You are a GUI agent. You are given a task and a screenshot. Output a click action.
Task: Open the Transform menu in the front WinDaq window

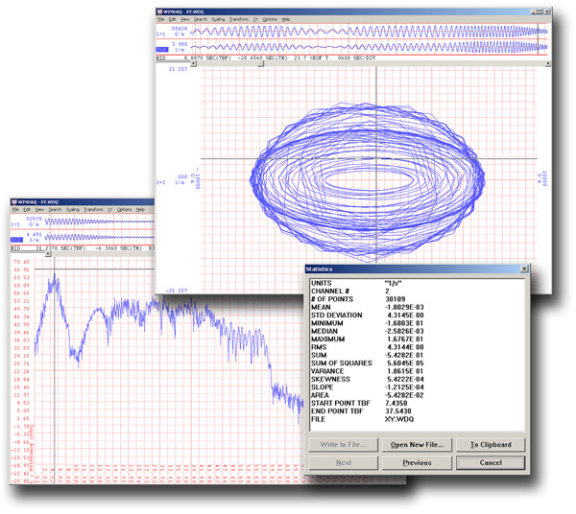pyautogui.click(x=239, y=19)
